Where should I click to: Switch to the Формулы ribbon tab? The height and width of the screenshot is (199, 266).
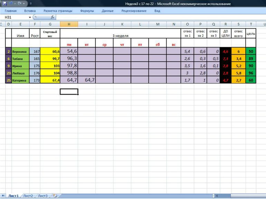pyautogui.click(x=87, y=11)
